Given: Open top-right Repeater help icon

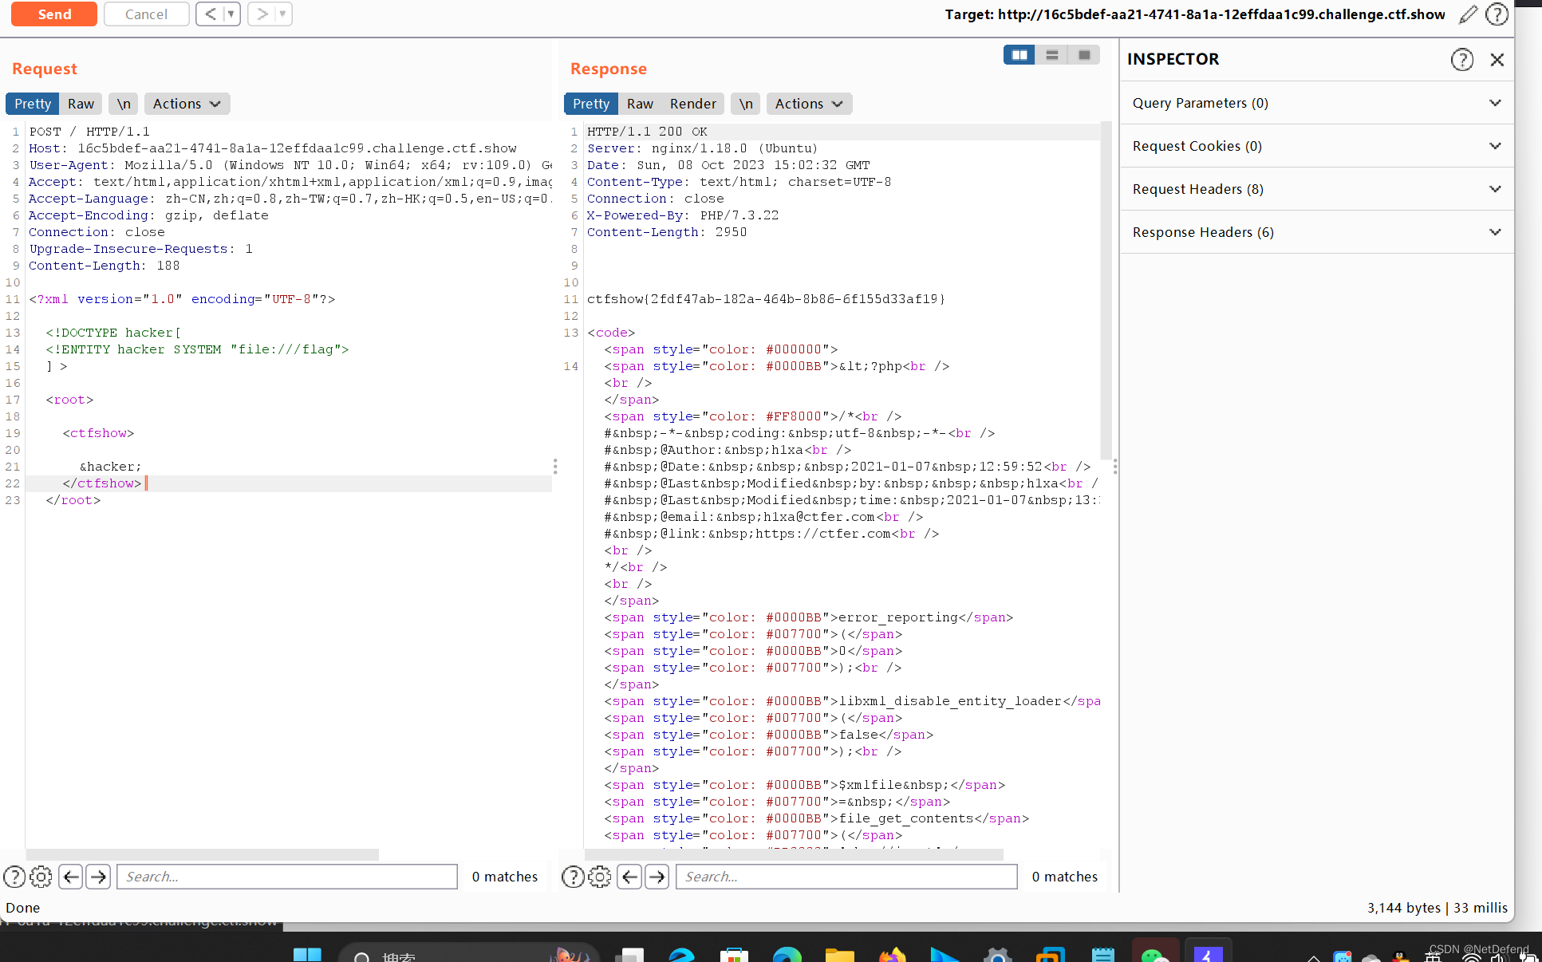Looking at the screenshot, I should tap(1497, 14).
